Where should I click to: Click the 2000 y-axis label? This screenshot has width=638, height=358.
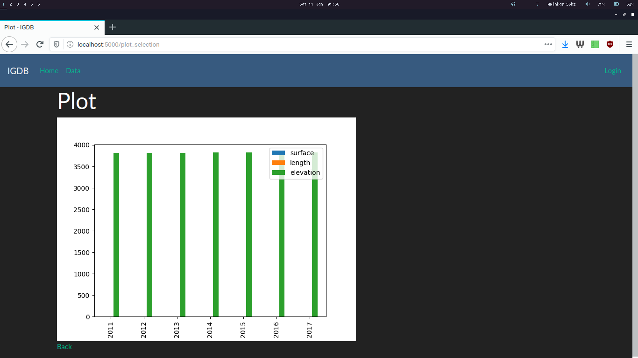click(82, 231)
